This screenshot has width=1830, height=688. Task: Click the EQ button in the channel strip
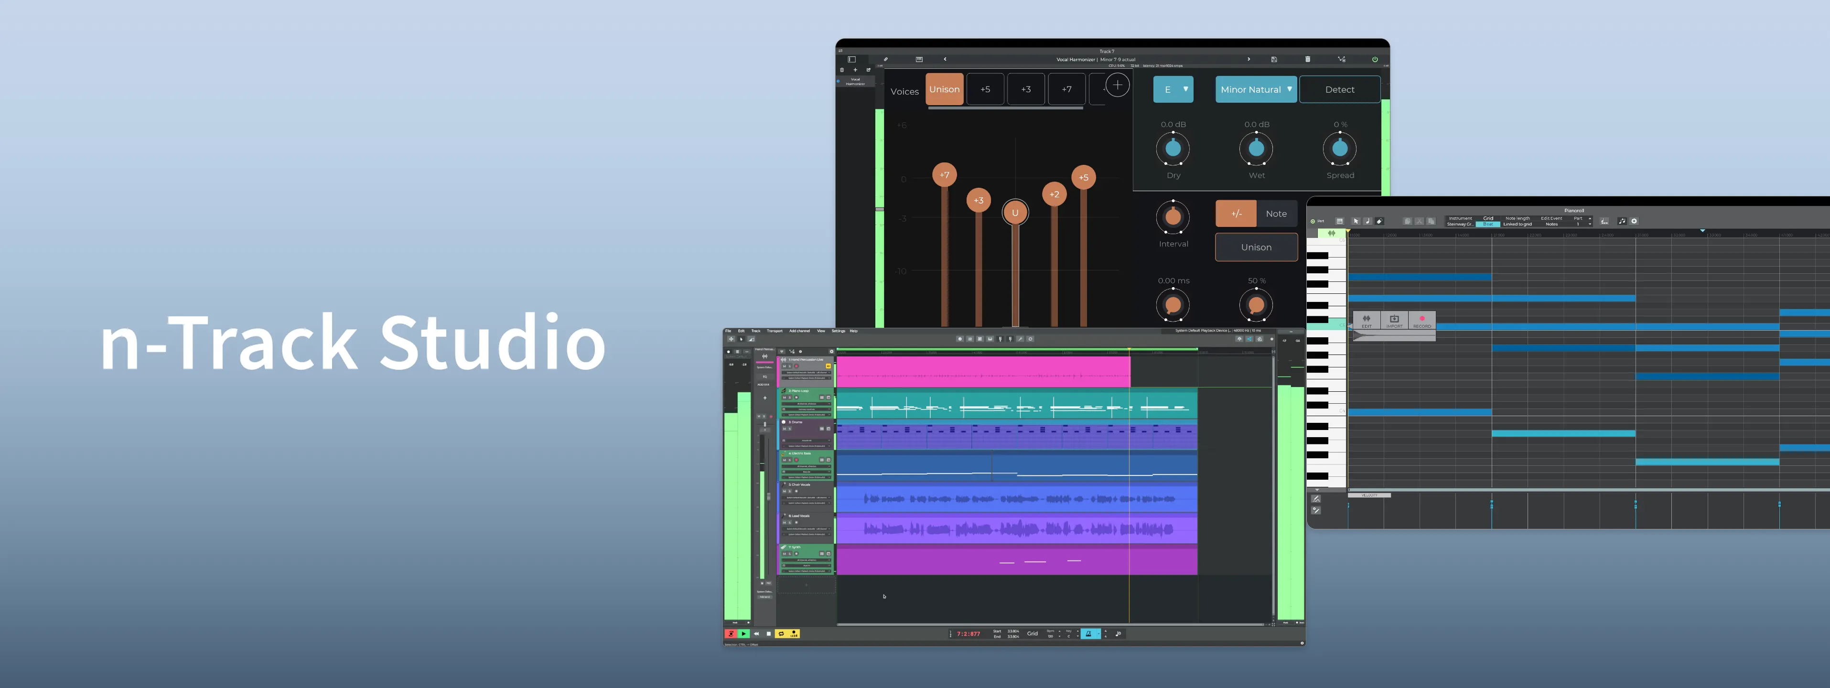pos(765,377)
